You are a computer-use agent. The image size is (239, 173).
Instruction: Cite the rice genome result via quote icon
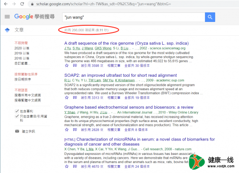point(75,65)
